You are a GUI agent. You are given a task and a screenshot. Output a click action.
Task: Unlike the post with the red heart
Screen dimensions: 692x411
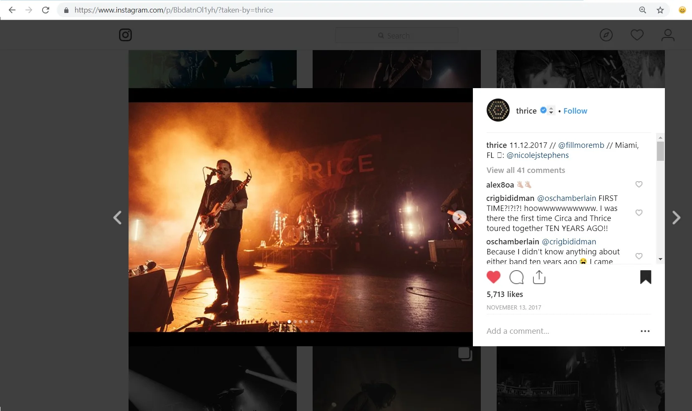coord(493,277)
